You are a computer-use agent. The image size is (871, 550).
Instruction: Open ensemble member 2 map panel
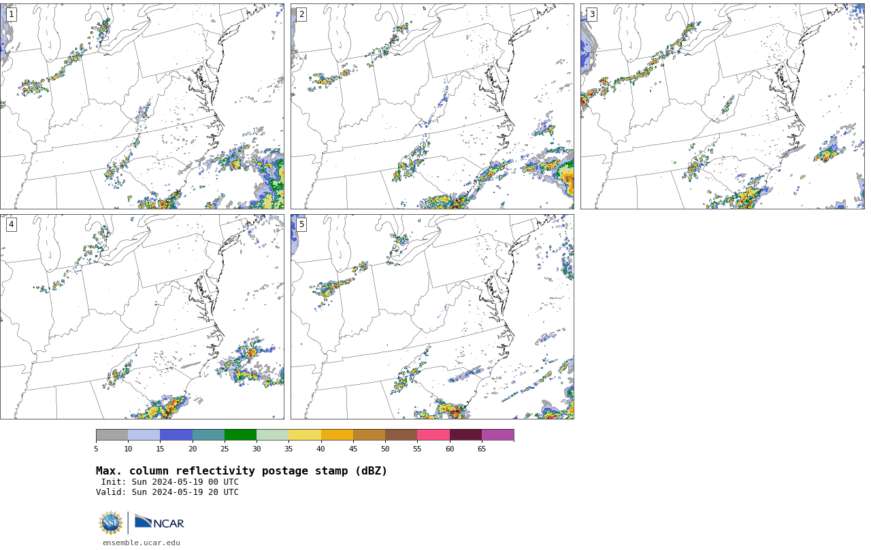(432, 106)
